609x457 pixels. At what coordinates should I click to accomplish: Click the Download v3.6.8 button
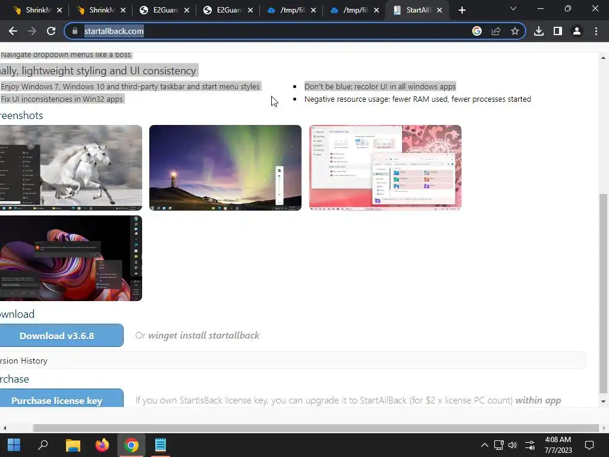[x=61, y=336]
